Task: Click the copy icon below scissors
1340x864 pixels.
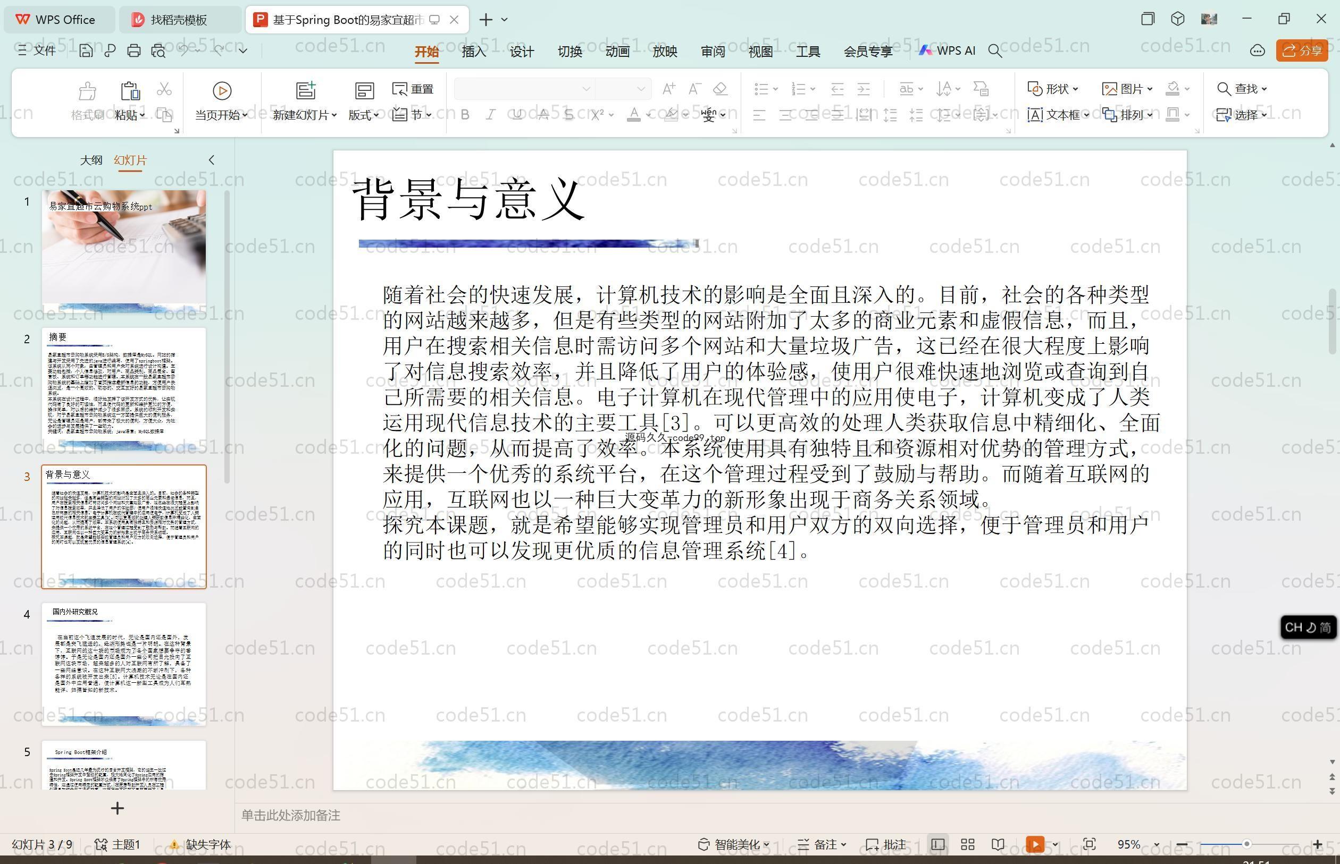Action: (164, 115)
